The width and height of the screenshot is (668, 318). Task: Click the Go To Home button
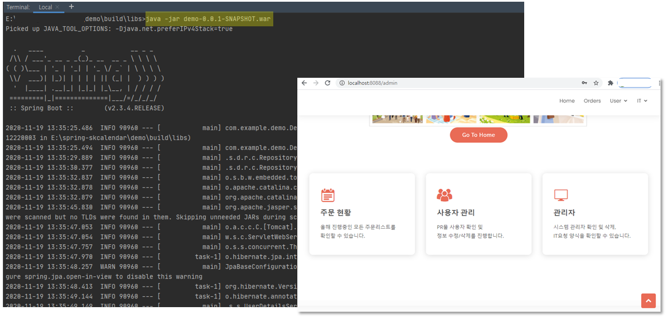point(478,135)
